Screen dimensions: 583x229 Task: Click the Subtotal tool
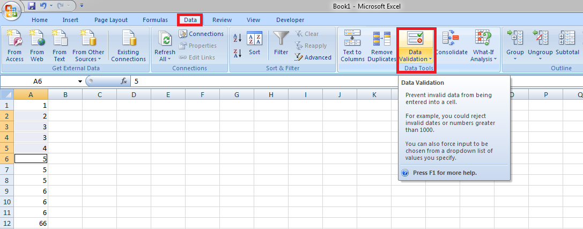pos(567,43)
